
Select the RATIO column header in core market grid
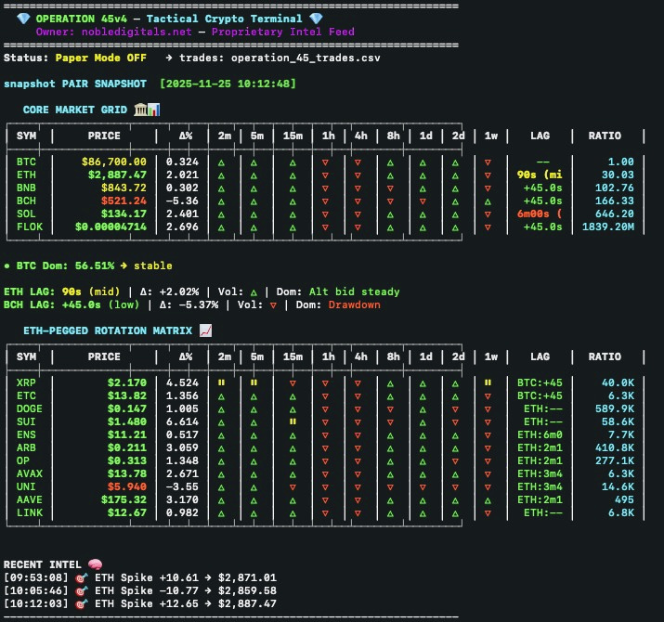[605, 136]
